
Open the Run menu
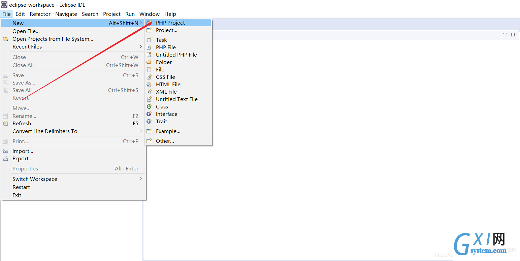130,14
